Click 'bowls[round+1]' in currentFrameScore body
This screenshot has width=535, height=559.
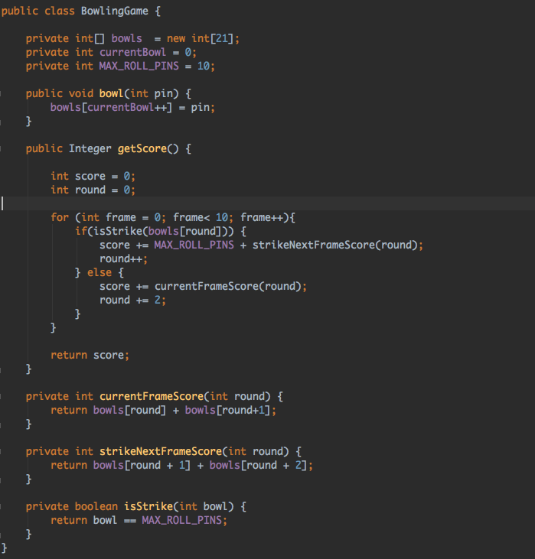(227, 411)
